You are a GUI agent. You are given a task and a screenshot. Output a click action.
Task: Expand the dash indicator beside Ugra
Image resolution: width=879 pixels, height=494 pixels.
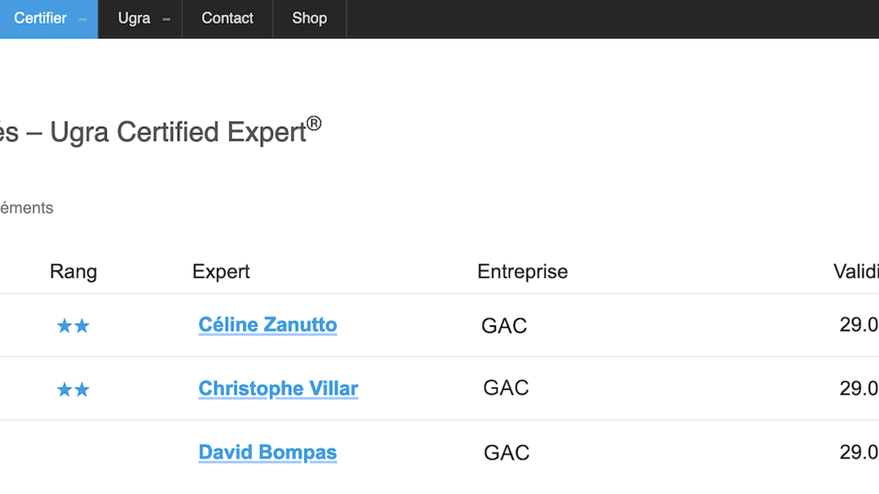pyautogui.click(x=166, y=20)
